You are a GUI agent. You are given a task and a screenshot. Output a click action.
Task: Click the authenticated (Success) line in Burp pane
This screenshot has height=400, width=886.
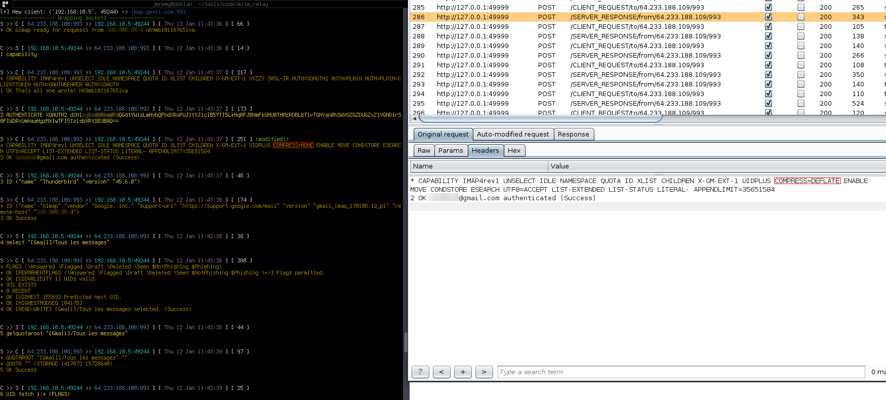(x=503, y=198)
